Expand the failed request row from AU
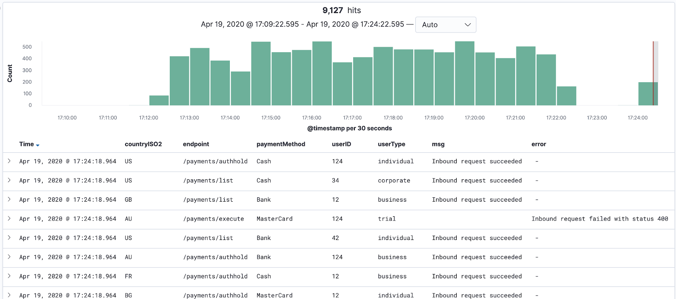 click(9, 218)
